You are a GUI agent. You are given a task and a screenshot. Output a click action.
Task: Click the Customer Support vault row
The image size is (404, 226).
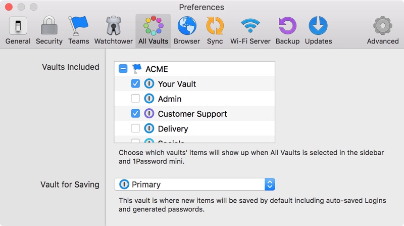192,114
